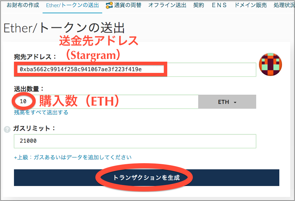The height and width of the screenshot is (201, 295).
Task: Click トランザクションを生成 button
Action: (x=146, y=177)
